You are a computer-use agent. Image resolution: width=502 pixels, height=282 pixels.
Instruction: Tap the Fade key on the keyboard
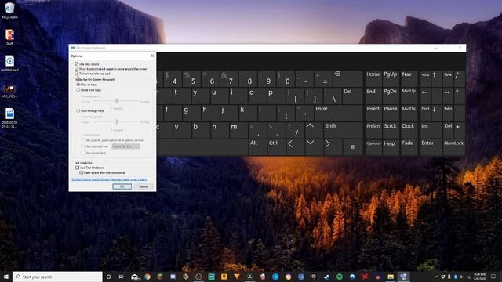pyautogui.click(x=409, y=147)
